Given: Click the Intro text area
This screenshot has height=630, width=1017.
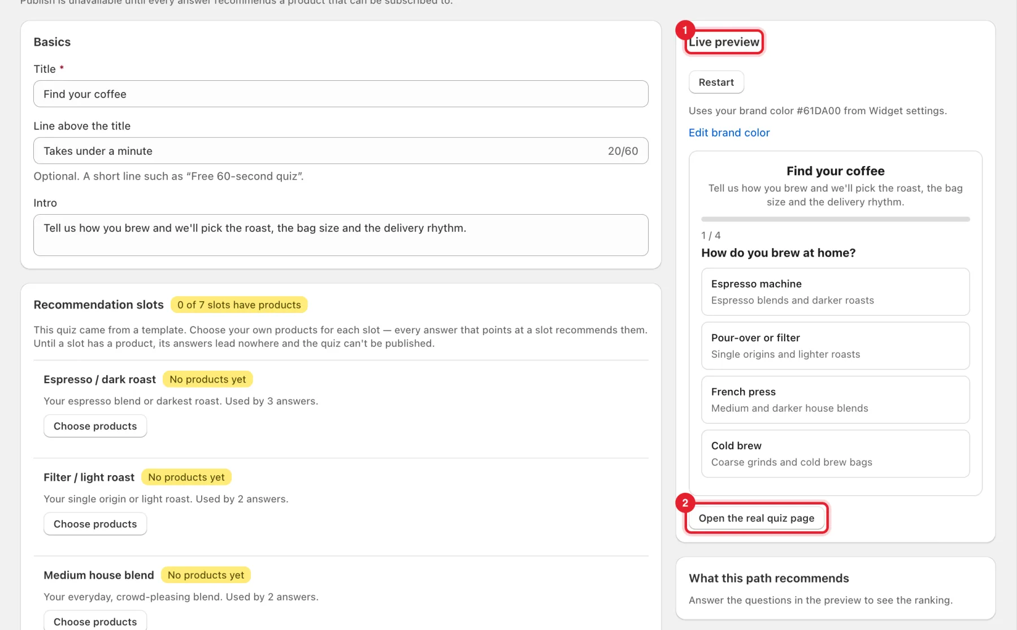Looking at the screenshot, I should point(341,234).
